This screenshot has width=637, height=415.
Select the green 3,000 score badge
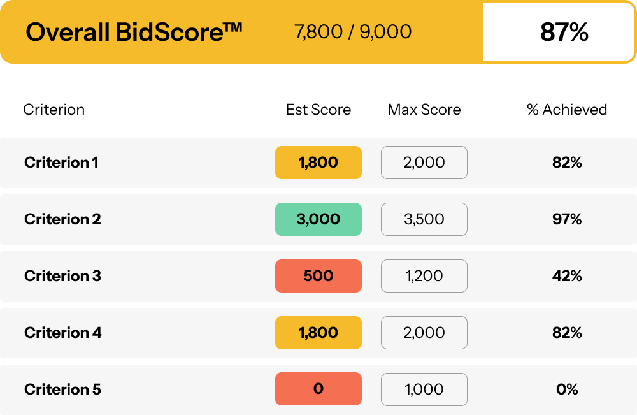pyautogui.click(x=318, y=219)
